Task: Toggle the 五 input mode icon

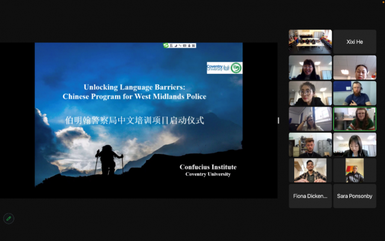Action: coord(171,46)
